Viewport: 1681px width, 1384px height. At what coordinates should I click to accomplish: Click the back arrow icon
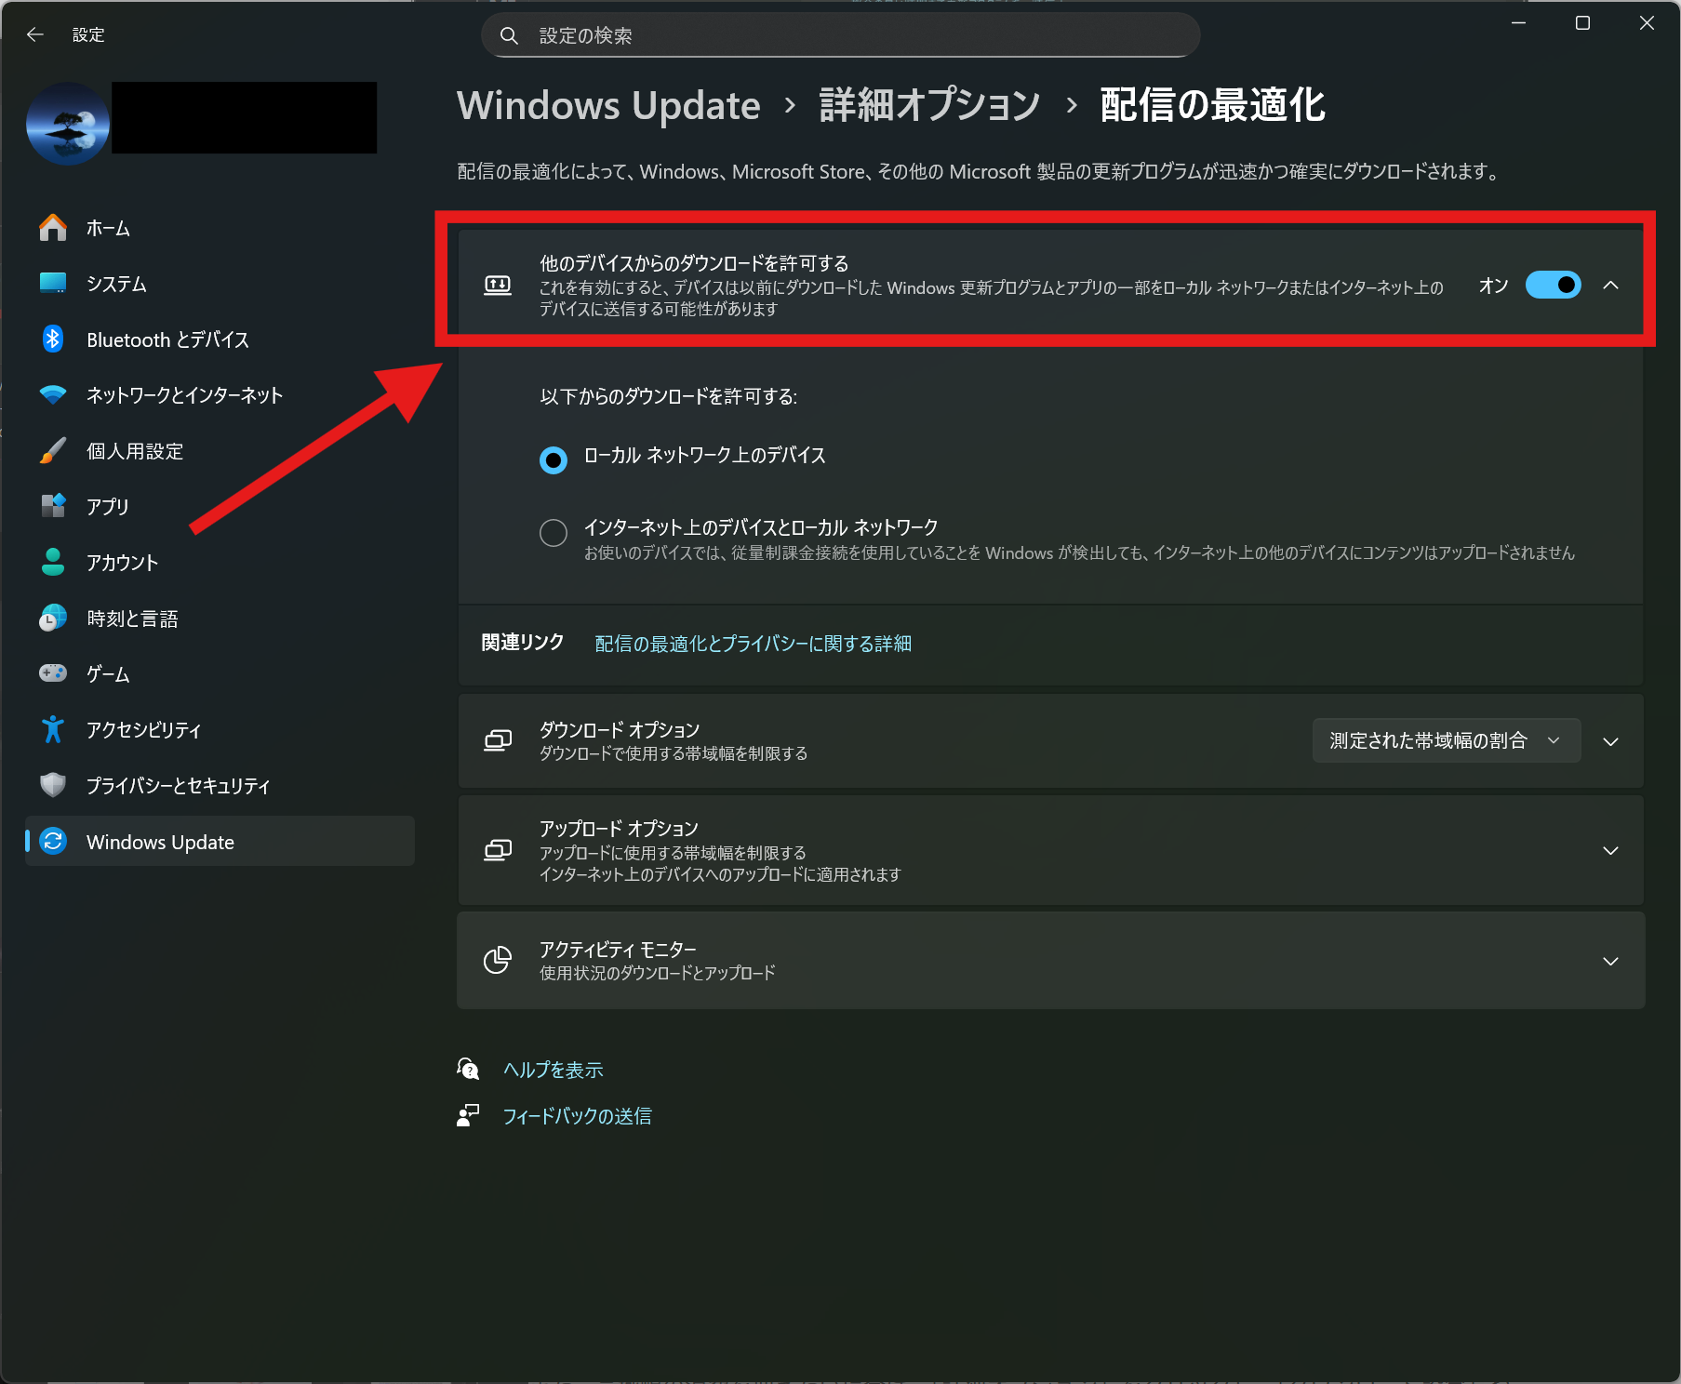(x=35, y=34)
